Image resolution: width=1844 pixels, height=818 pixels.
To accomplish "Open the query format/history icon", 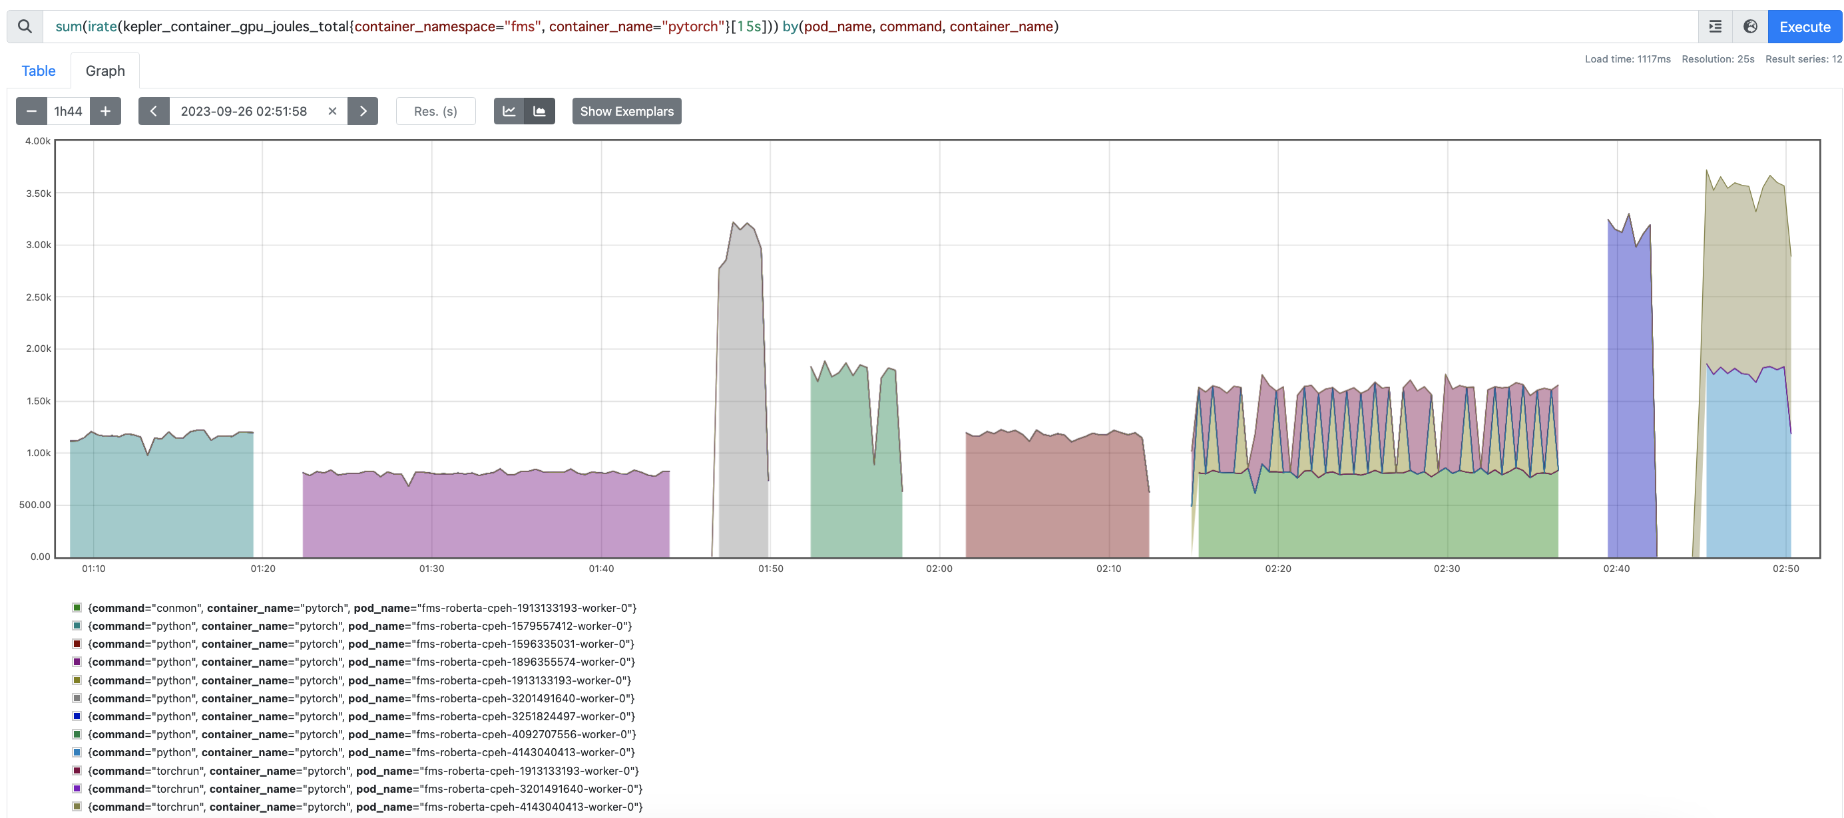I will click(1715, 27).
